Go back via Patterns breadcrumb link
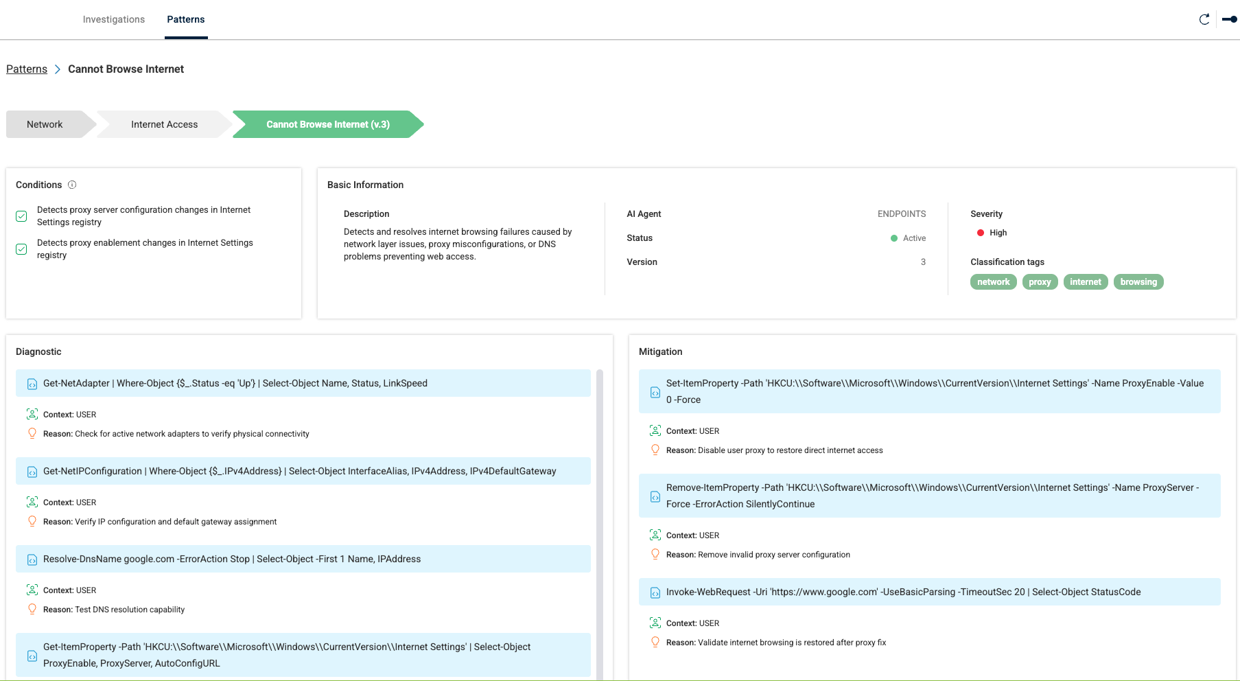This screenshot has width=1240, height=681. coord(27,69)
